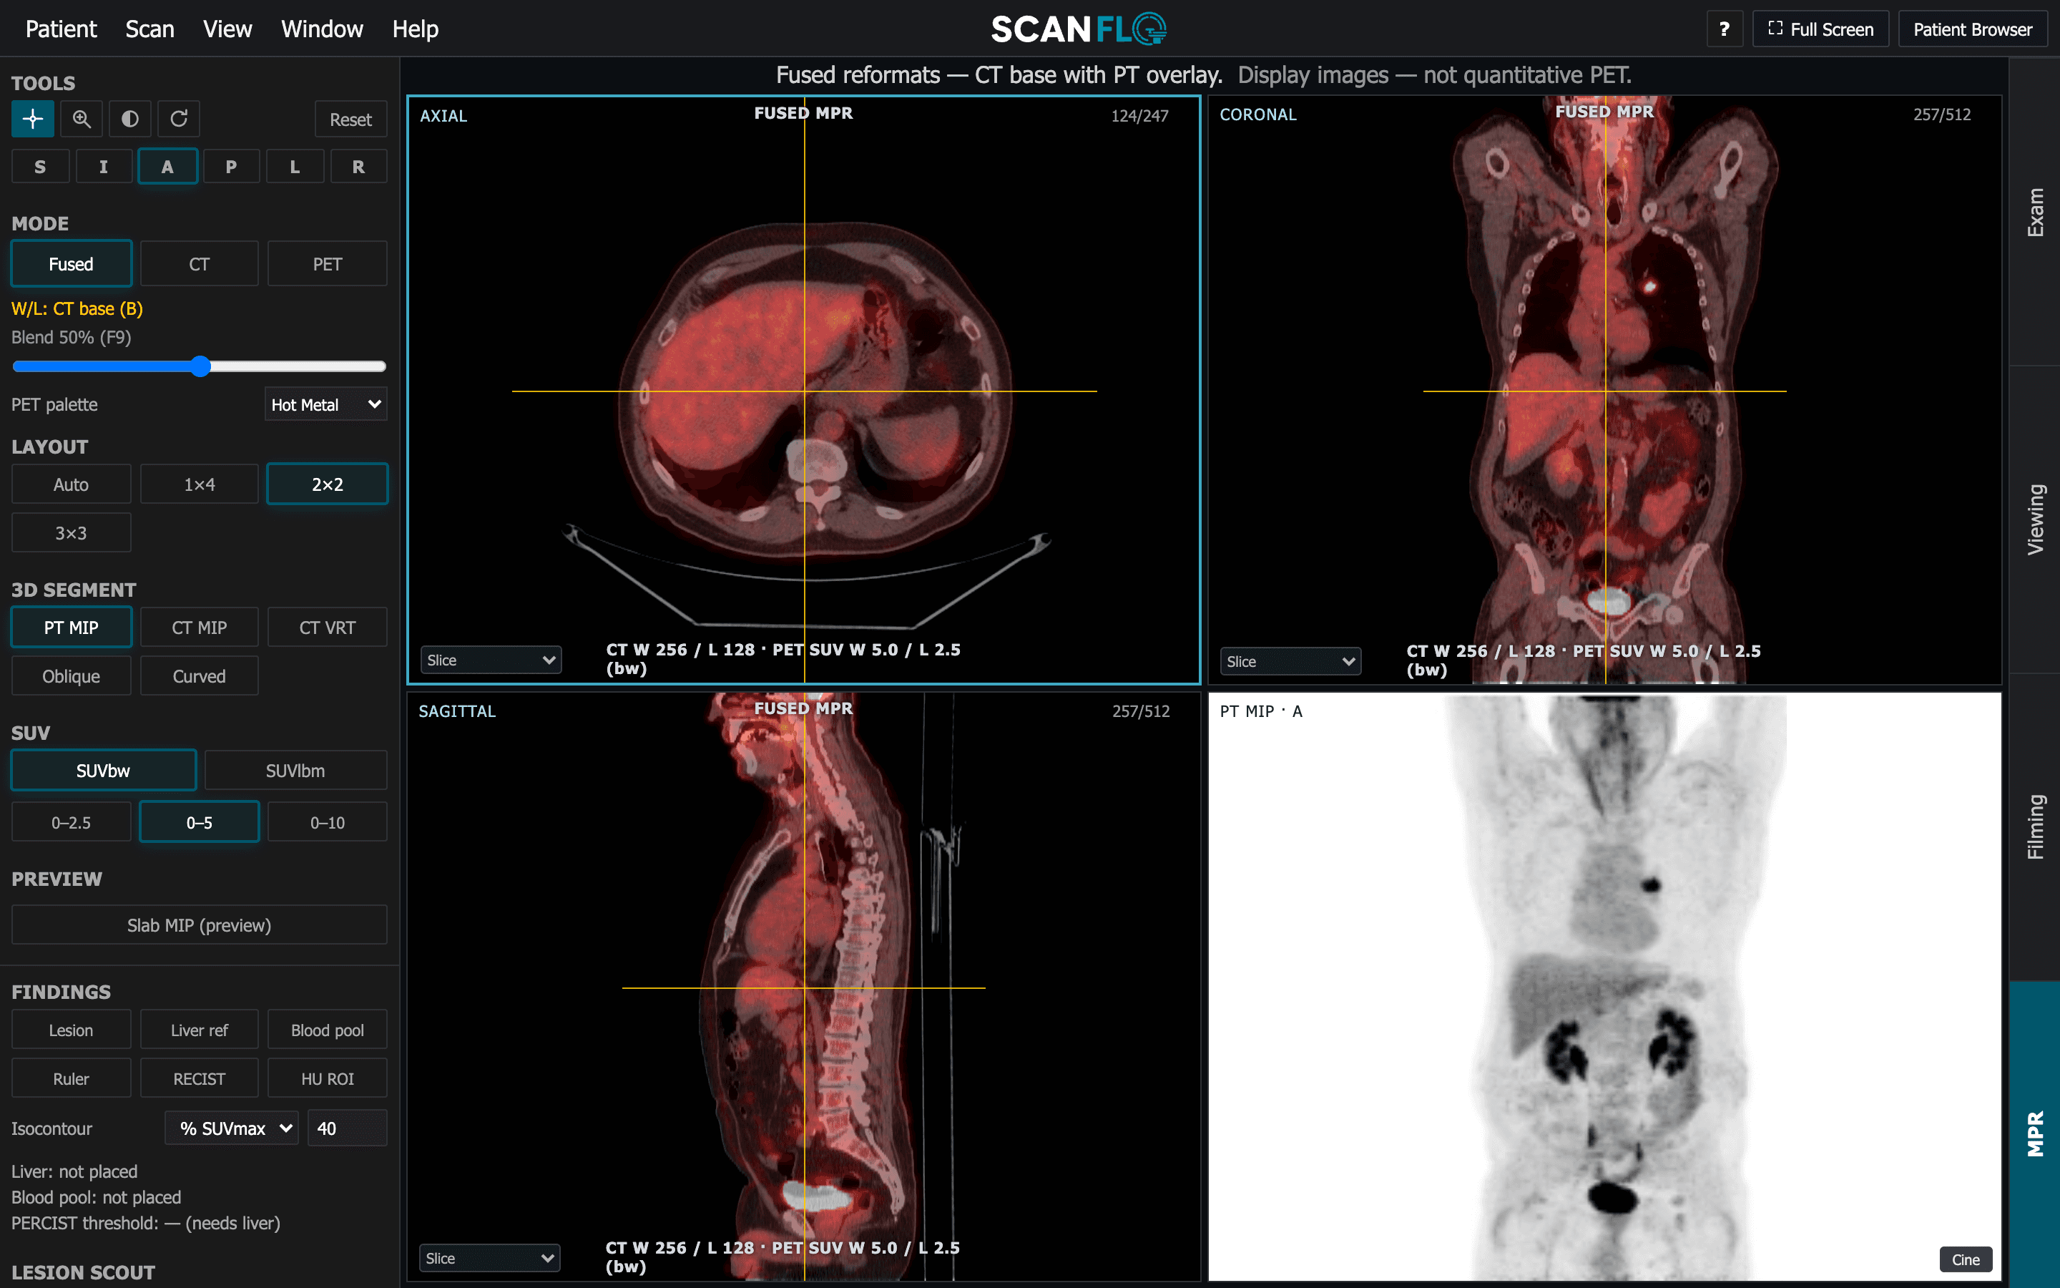Click the Full Screen button
The height and width of the screenshot is (1288, 2060).
(x=1820, y=29)
